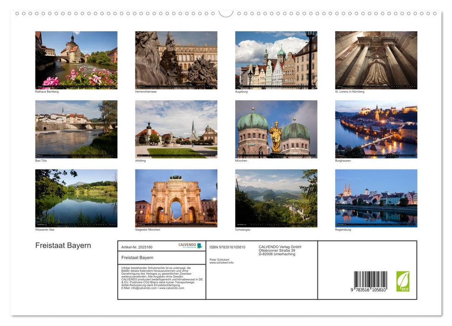Select the Artikel-Nr. 2025180 label

tap(137, 247)
